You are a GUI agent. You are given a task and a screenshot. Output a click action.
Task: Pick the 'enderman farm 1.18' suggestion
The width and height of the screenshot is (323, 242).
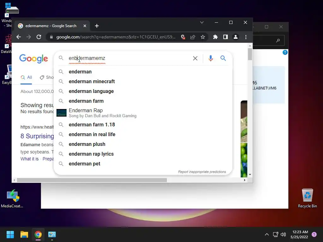click(x=143, y=124)
